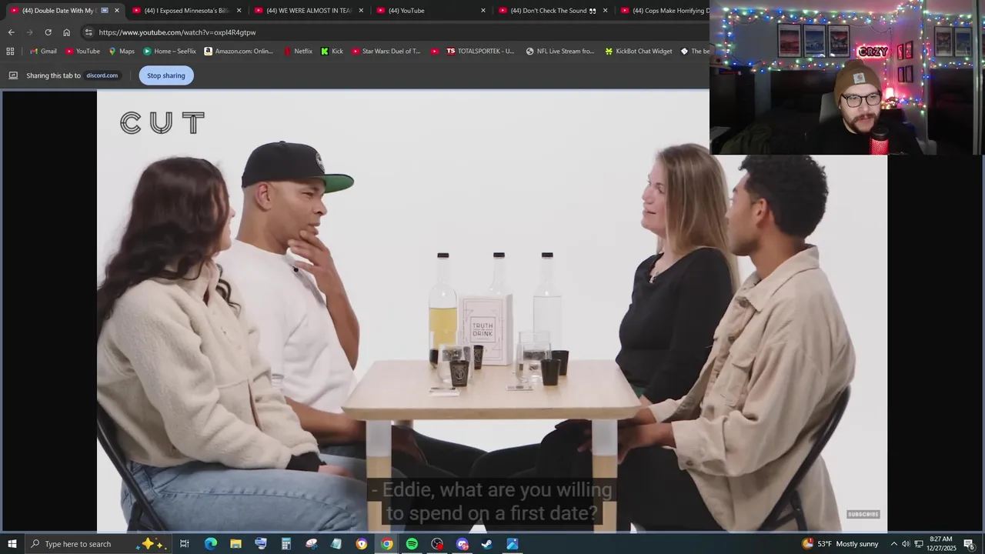Click the Stop sharing button

166,75
